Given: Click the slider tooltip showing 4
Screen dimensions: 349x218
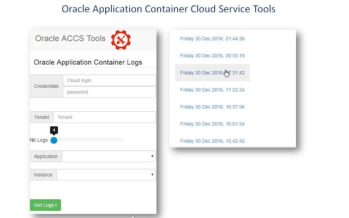Looking at the screenshot, I should click(x=54, y=130).
